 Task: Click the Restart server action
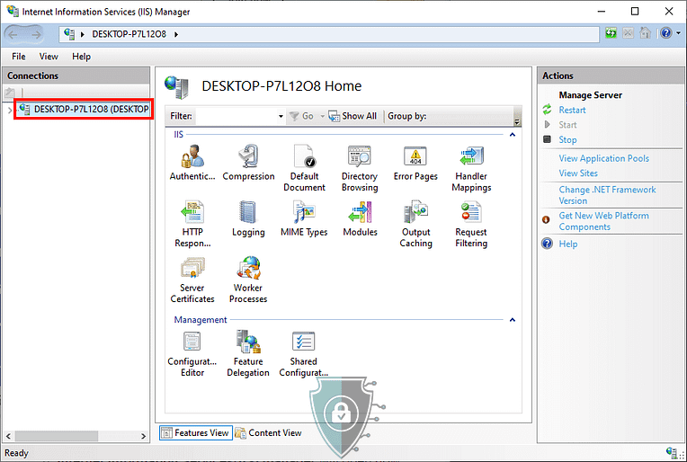pyautogui.click(x=572, y=110)
